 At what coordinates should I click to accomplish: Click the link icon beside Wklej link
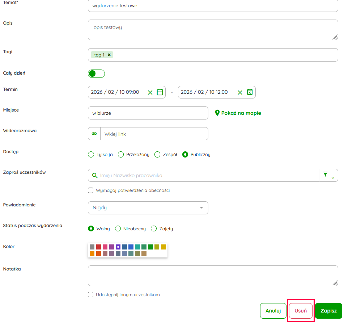[94, 134]
